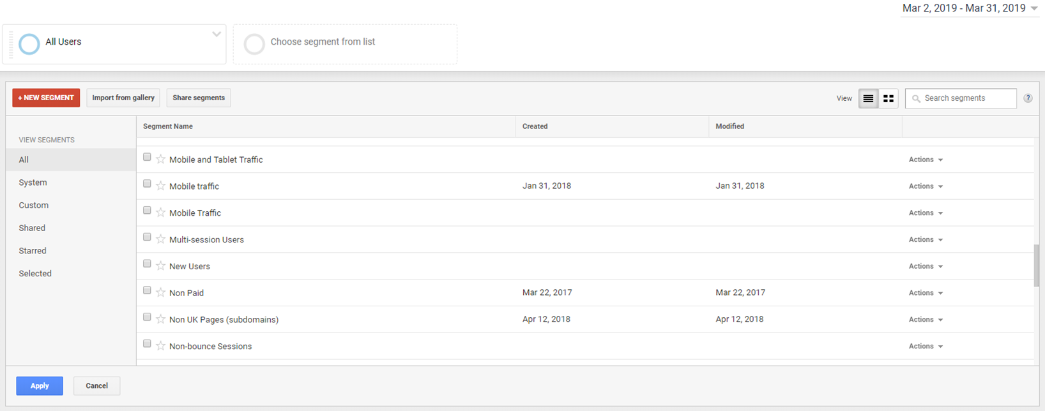Click the Mobile and Tablet Traffic name

point(216,160)
